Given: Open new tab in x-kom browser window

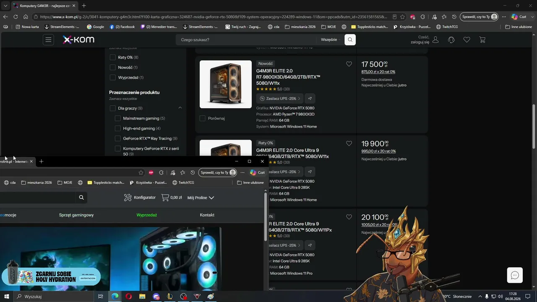Looking at the screenshot, I should 84,6.
